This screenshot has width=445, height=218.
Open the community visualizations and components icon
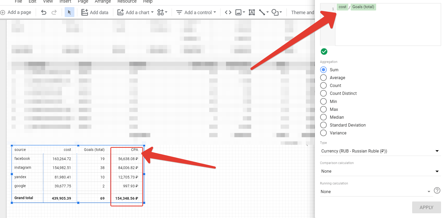(x=160, y=12)
